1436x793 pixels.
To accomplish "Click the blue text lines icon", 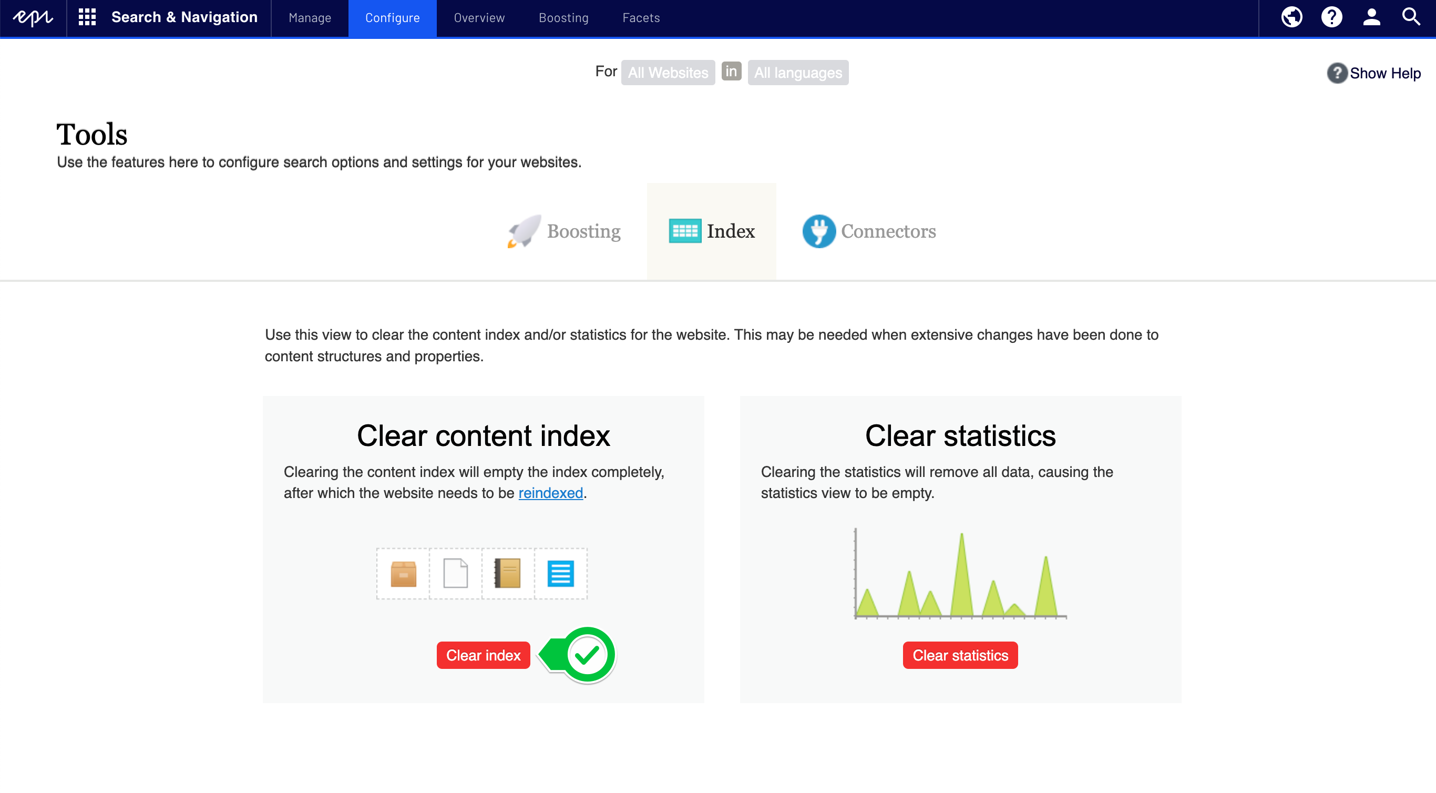I will [560, 573].
